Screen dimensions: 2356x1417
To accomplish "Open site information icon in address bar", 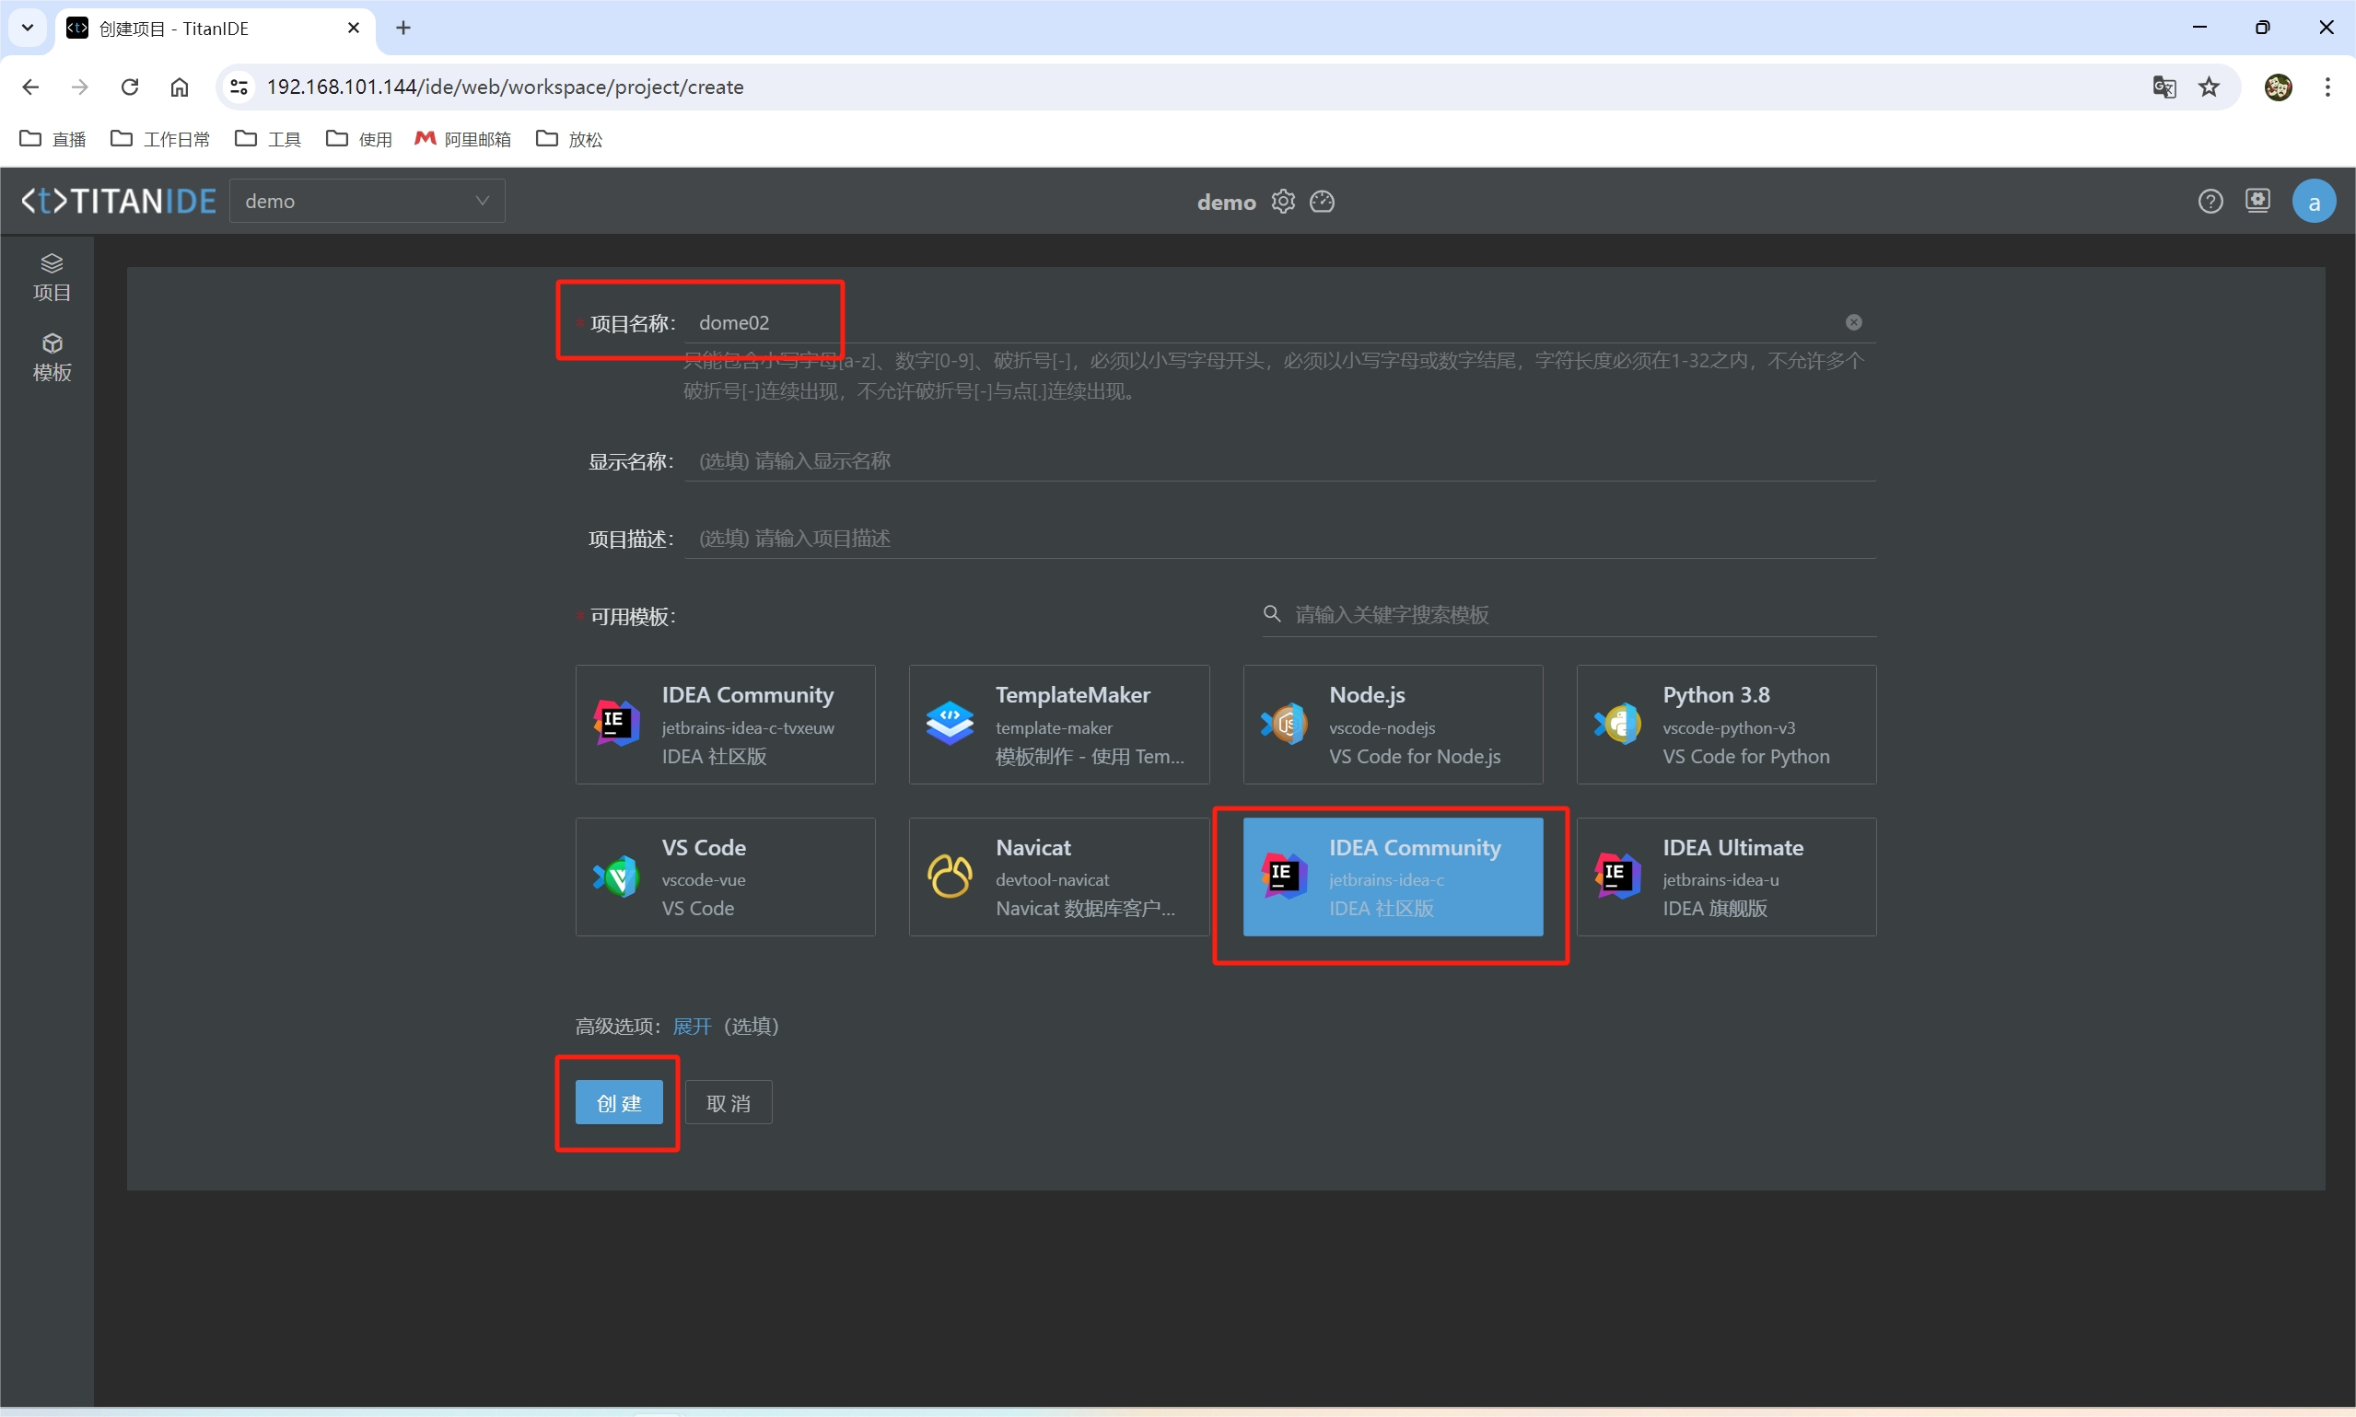I will click(x=239, y=87).
